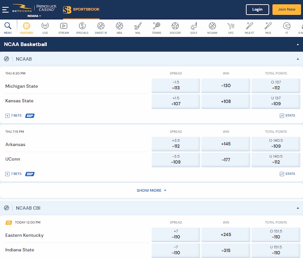Select Under 151.5 total points
This screenshot has height=258, width=303.
coord(276,250)
